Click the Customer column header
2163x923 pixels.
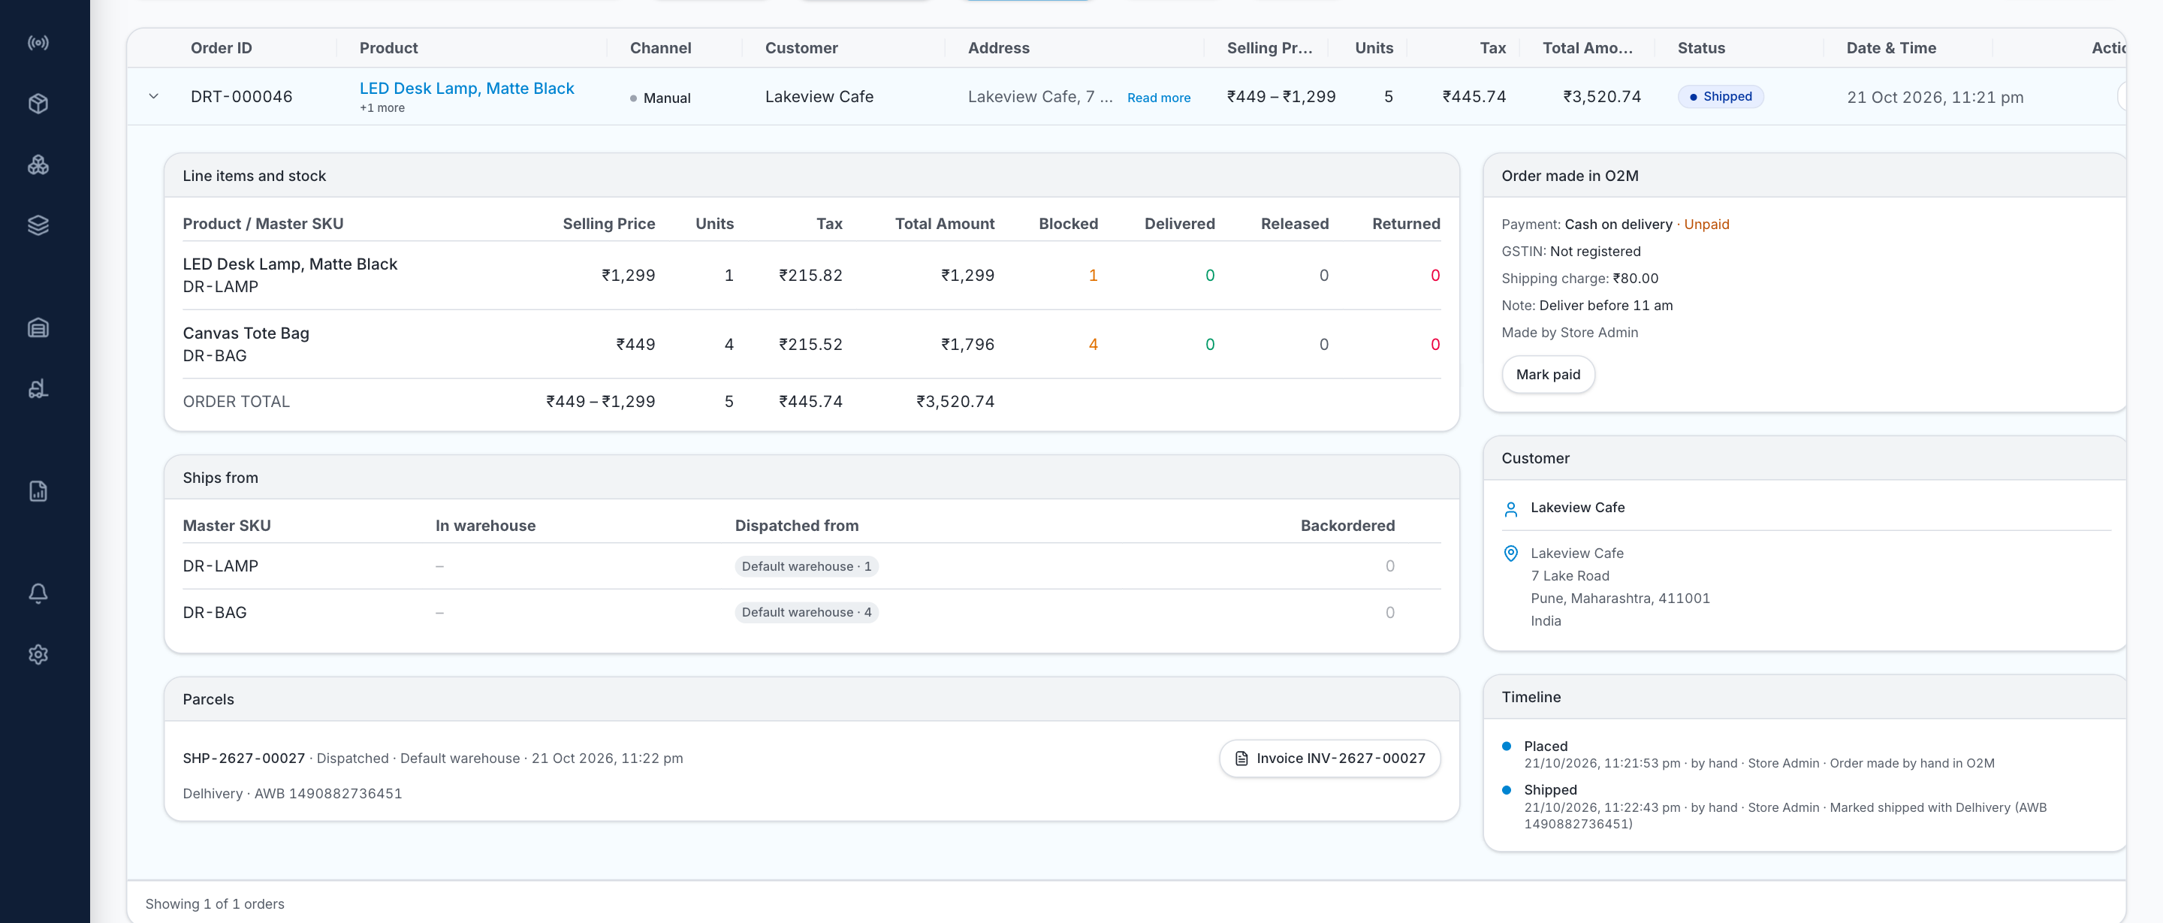coord(801,48)
